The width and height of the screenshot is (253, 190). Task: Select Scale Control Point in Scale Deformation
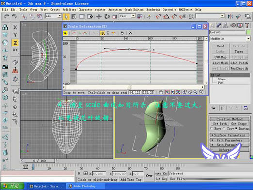coord(108,33)
